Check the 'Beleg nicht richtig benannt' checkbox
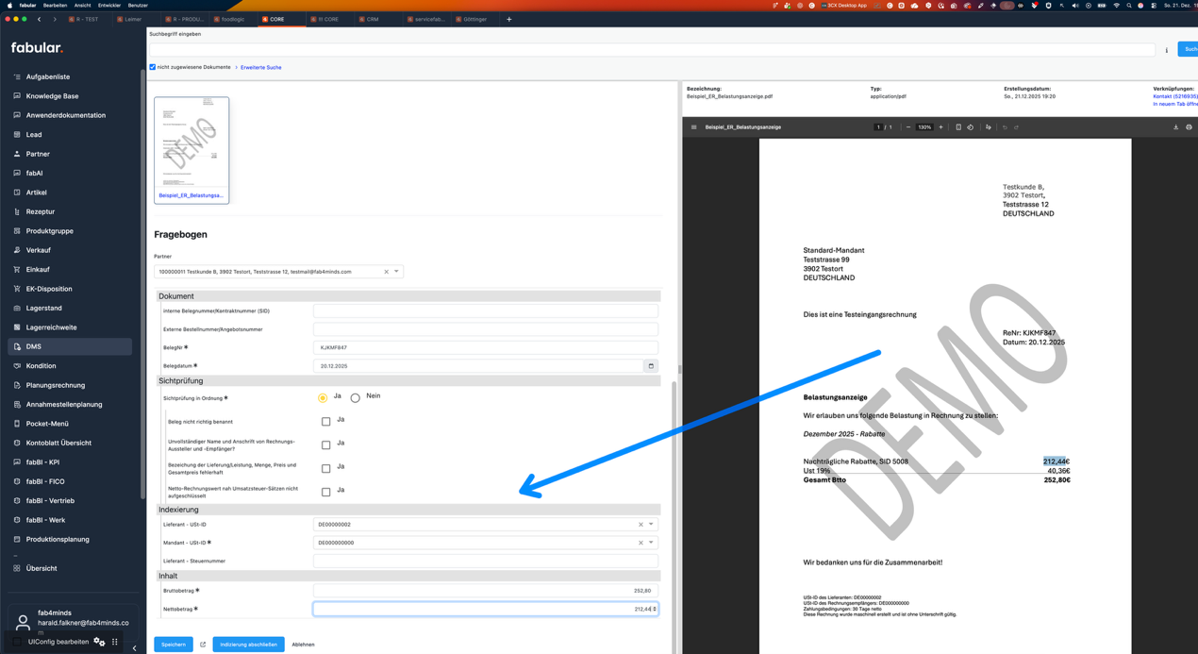Screen dimensions: 1198x654 point(325,421)
